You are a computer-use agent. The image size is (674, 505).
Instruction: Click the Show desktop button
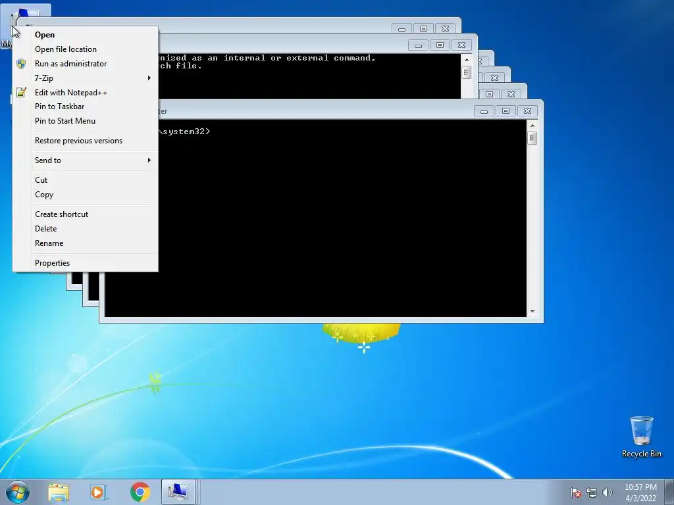(x=669, y=492)
